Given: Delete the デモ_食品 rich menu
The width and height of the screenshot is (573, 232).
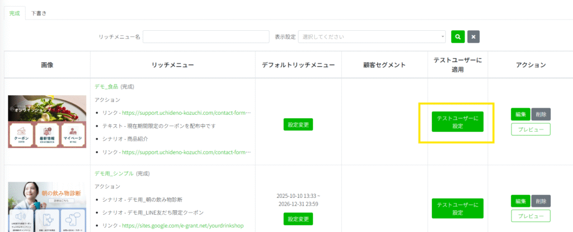Looking at the screenshot, I should [541, 114].
